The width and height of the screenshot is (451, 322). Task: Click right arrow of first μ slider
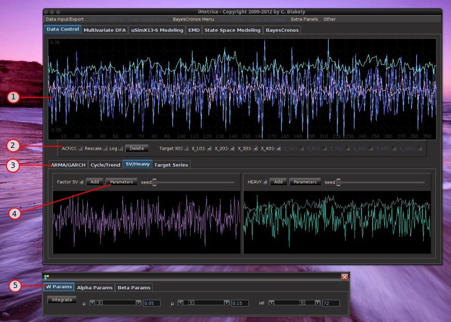click(139, 303)
